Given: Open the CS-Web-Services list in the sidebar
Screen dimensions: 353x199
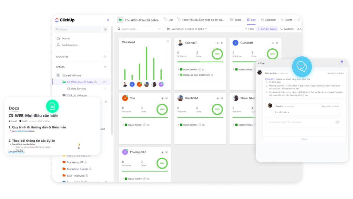Looking at the screenshot, I should coord(77,89).
